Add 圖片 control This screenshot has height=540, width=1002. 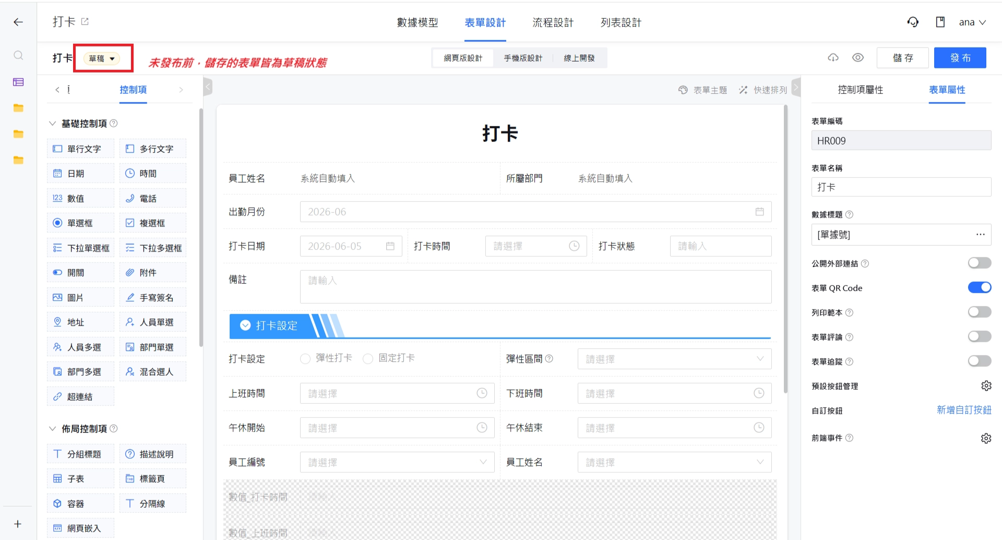[80, 297]
